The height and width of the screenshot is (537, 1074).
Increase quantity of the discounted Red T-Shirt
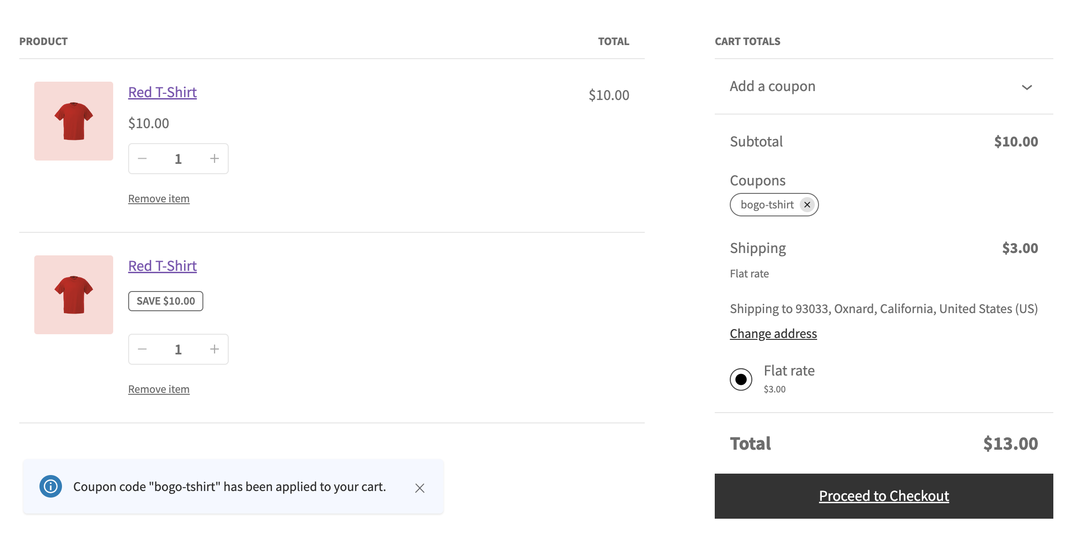pos(214,349)
